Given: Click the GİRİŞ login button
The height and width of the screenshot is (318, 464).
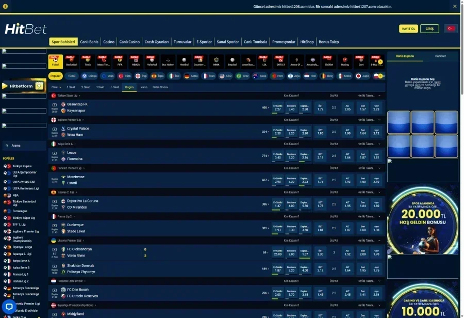Looking at the screenshot, I should point(429,29).
